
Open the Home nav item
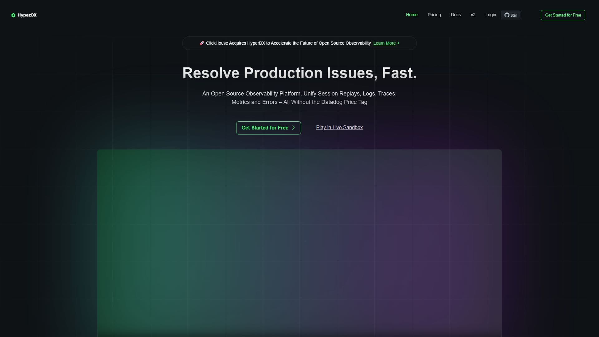(412, 15)
